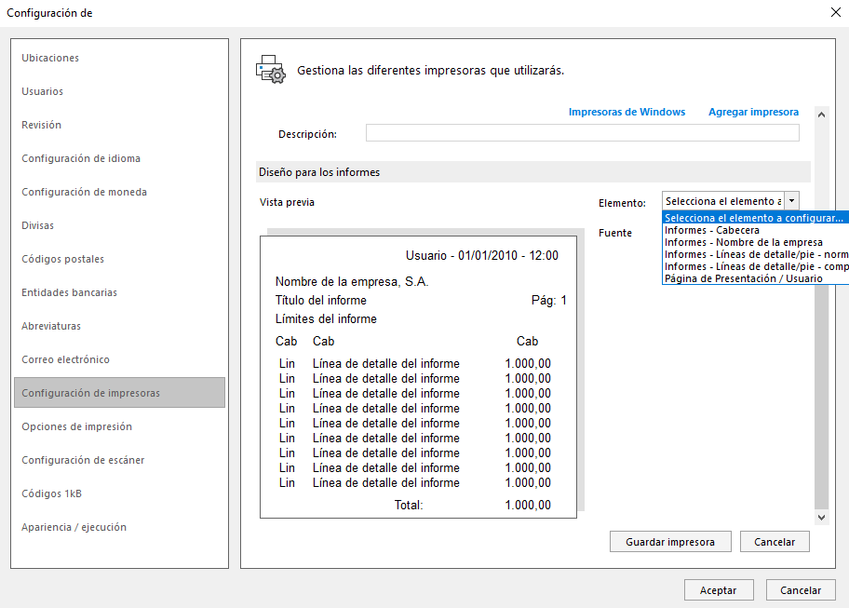The width and height of the screenshot is (849, 608).
Task: Select 'Página de Presentación / Usuario' option
Action: pyautogui.click(x=755, y=278)
